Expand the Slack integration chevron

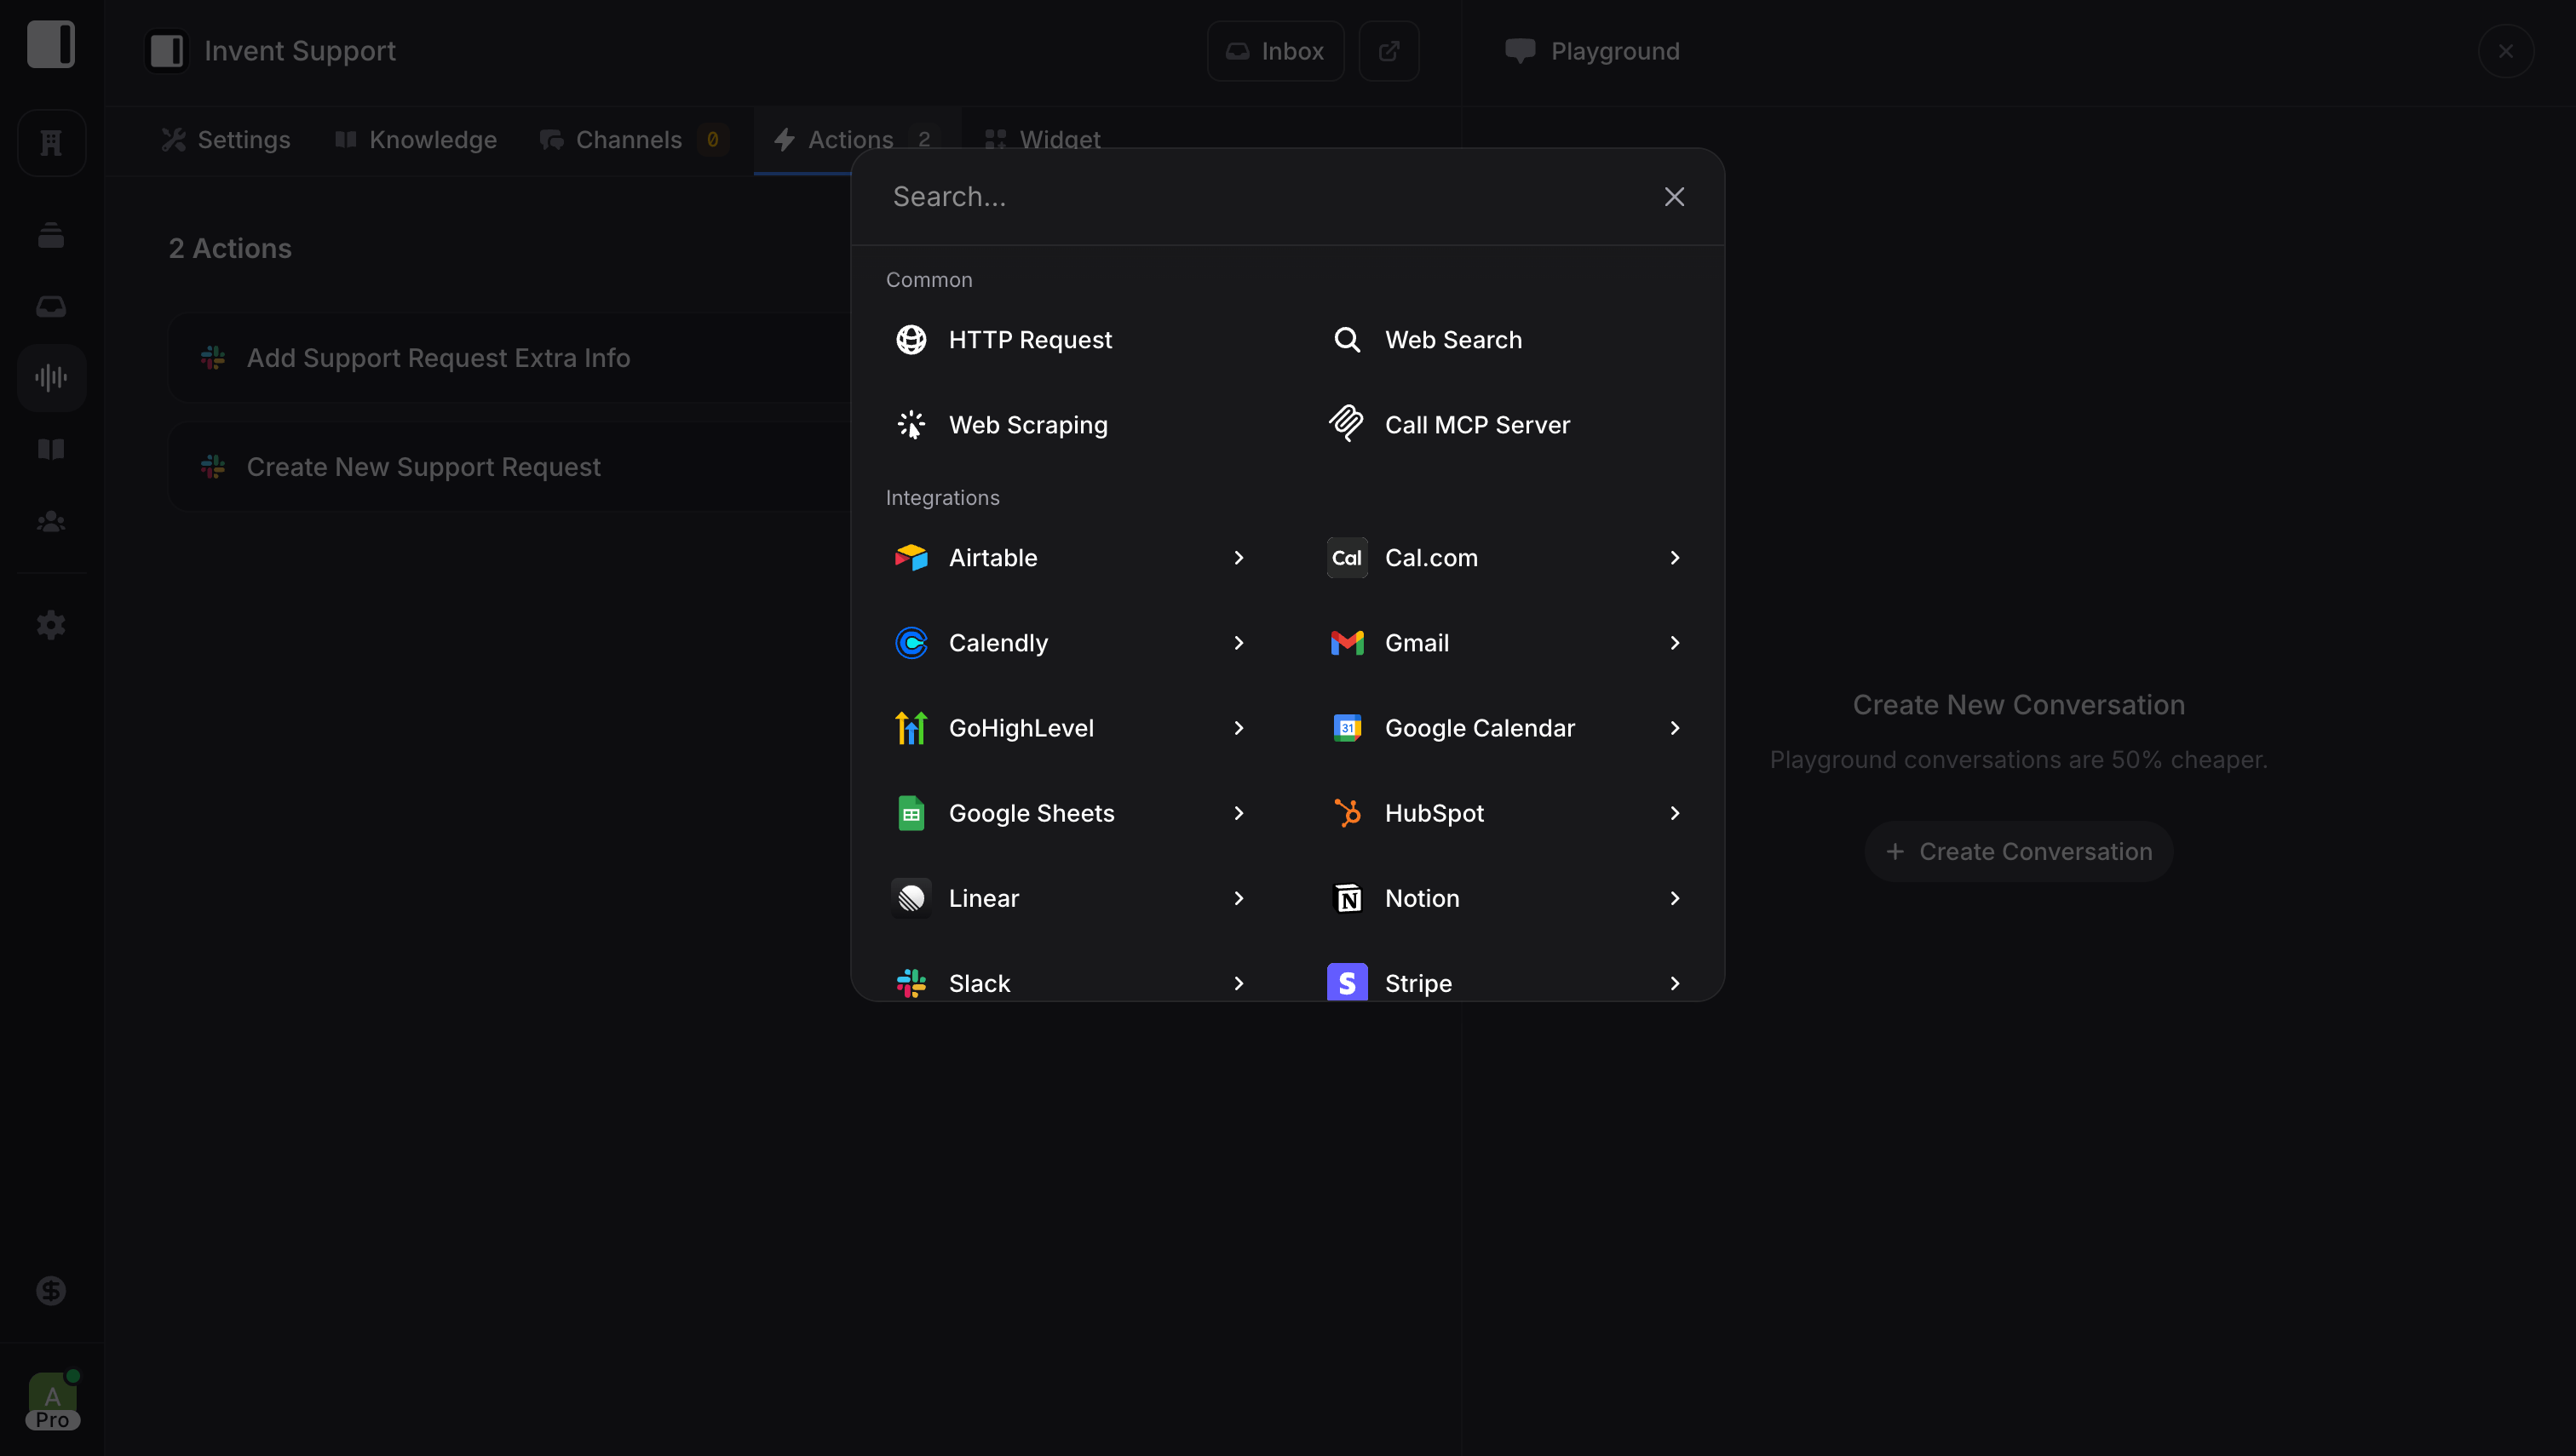(1239, 983)
